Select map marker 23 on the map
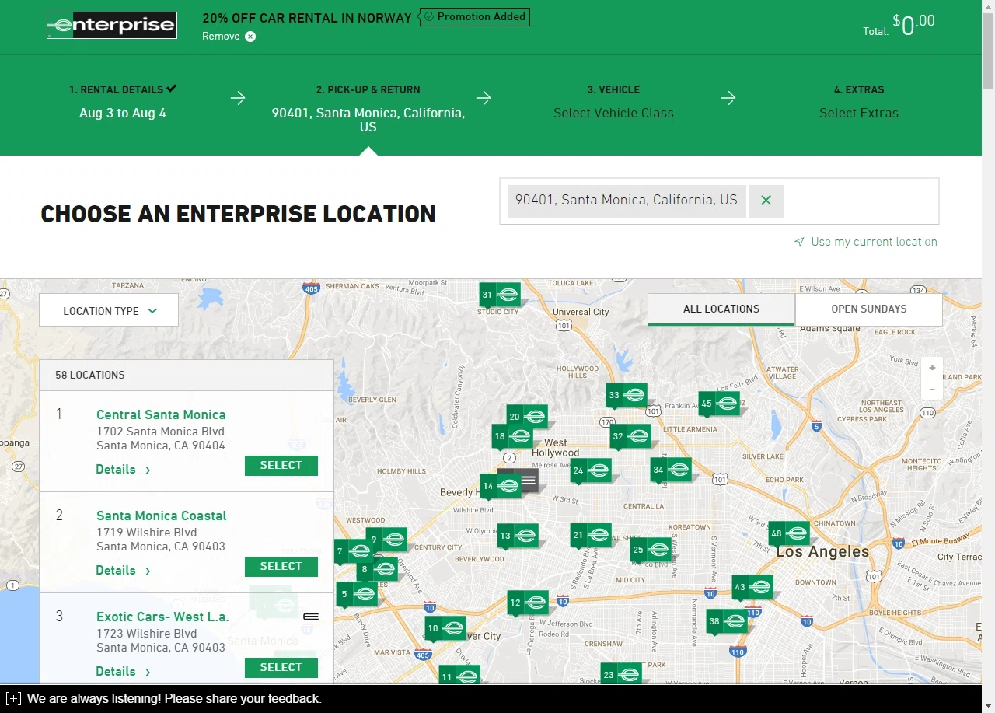 point(621,674)
